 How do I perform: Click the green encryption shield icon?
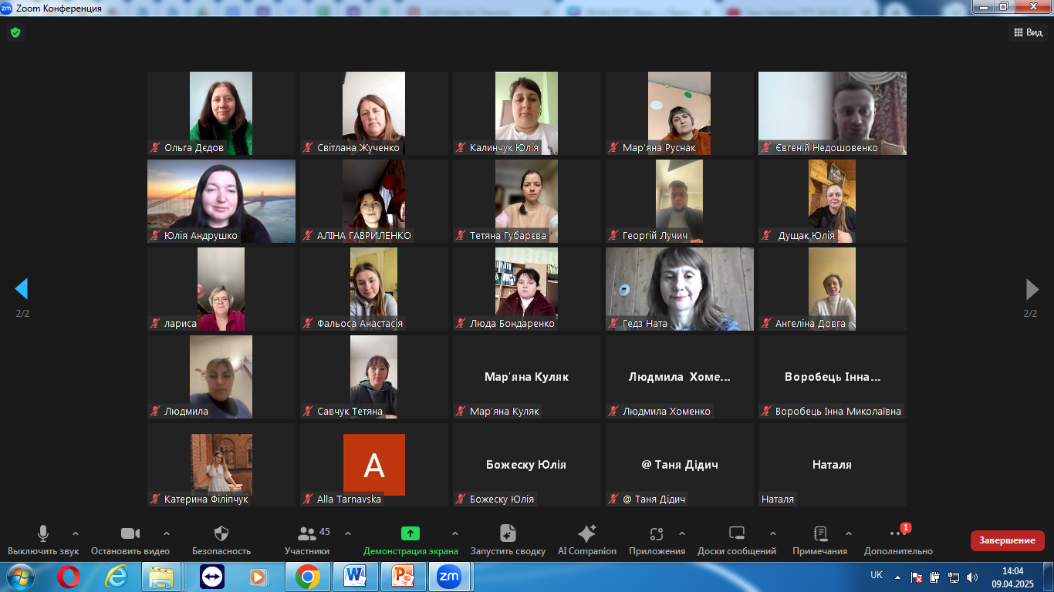15,32
